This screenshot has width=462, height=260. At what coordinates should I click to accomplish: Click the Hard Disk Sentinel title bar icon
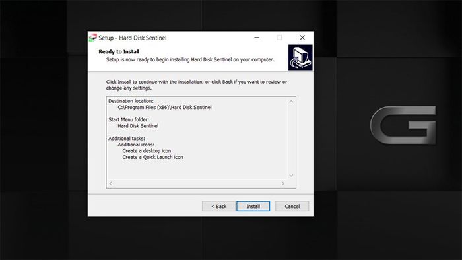(x=93, y=38)
